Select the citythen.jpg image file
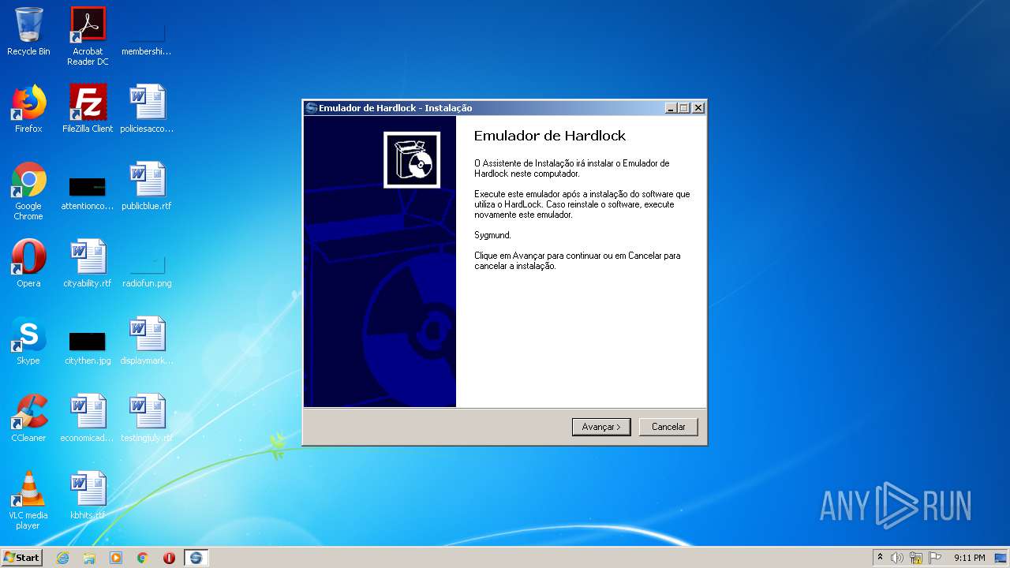The height and width of the screenshot is (568, 1010). click(88, 348)
